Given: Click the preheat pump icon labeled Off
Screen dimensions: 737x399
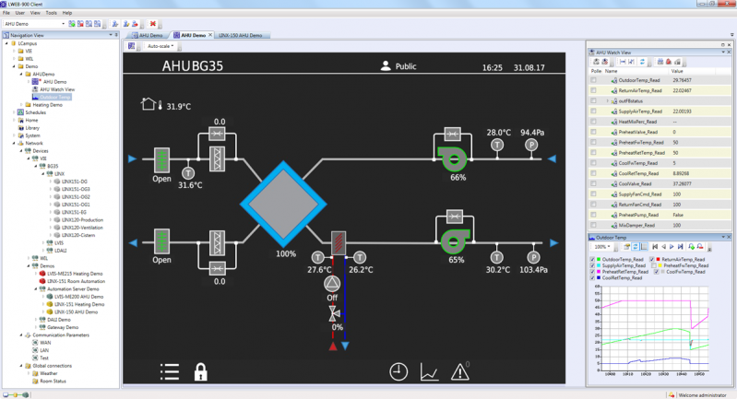Looking at the screenshot, I should click(332, 285).
